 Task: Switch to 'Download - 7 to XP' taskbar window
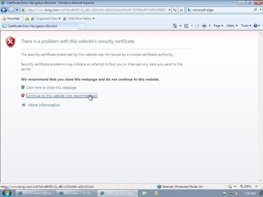coord(77,193)
